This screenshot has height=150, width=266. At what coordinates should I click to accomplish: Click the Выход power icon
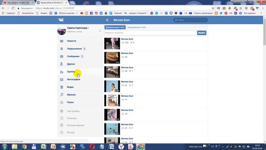point(62,132)
